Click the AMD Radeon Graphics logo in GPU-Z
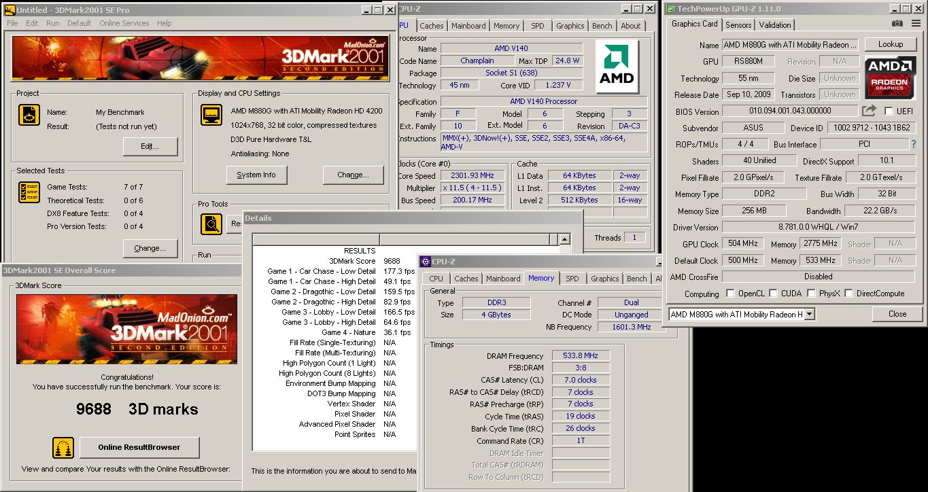Image resolution: width=928 pixels, height=492 pixels. pyautogui.click(x=890, y=77)
